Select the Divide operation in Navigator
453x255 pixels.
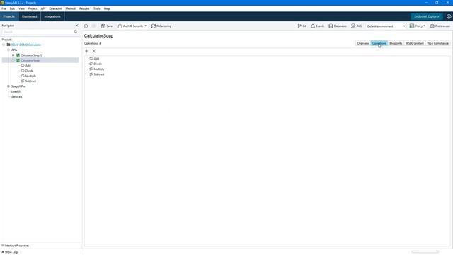[30, 71]
